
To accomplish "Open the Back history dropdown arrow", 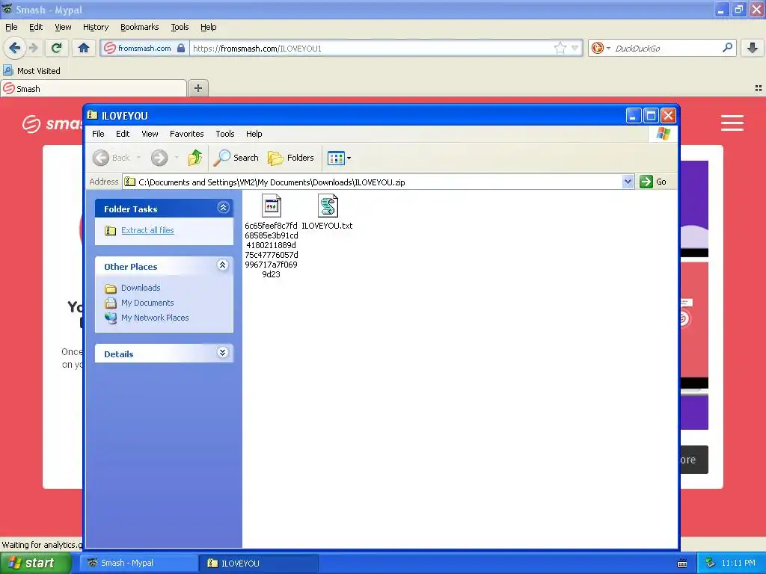I will [x=138, y=158].
